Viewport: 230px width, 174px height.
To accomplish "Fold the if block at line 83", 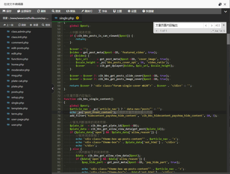I will [62, 133].
